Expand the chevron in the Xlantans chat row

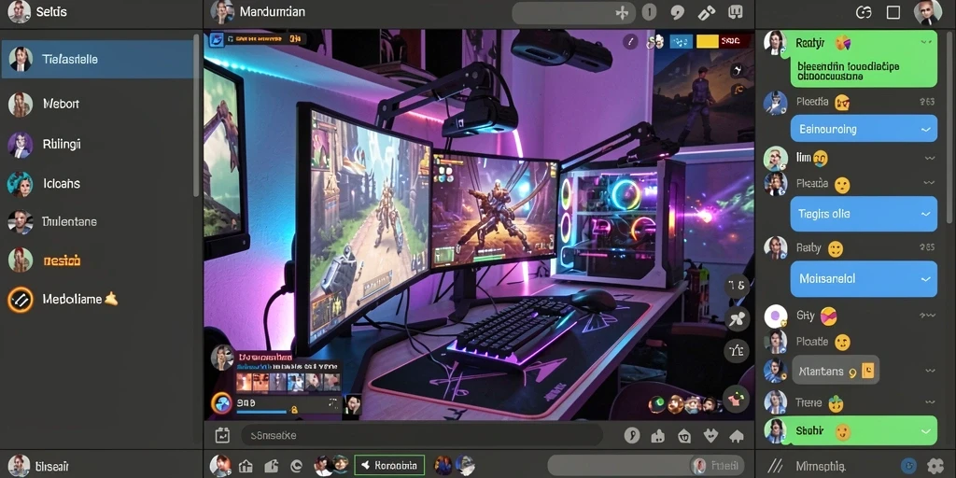(929, 370)
